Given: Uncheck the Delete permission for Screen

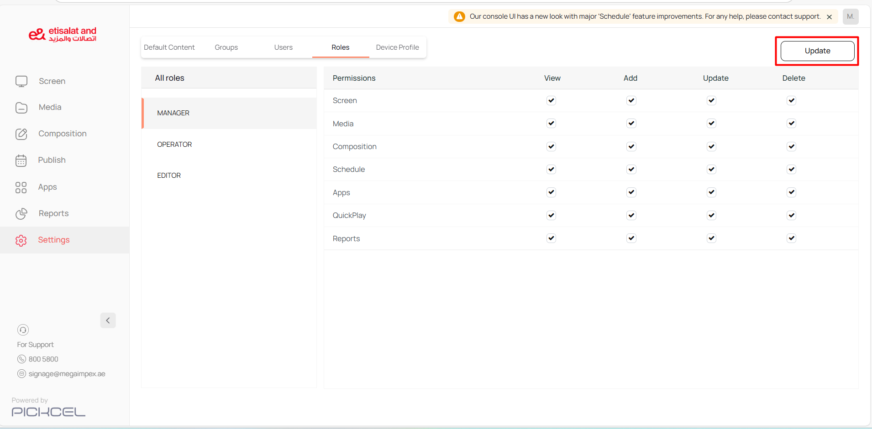Looking at the screenshot, I should click(791, 101).
